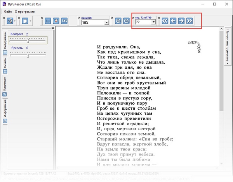Click the txt text extraction button
This screenshot has width=233, height=182.
click(x=64, y=21)
